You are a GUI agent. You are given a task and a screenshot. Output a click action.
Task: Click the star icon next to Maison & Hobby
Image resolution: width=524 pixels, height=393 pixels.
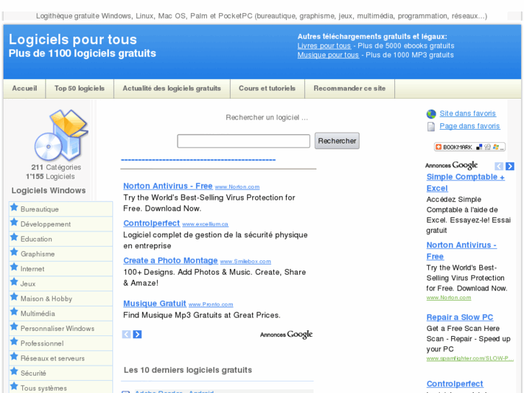tap(14, 296)
